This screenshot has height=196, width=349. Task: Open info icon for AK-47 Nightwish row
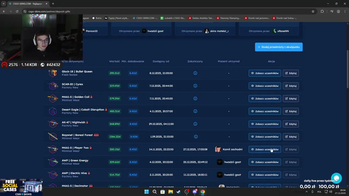(195, 124)
